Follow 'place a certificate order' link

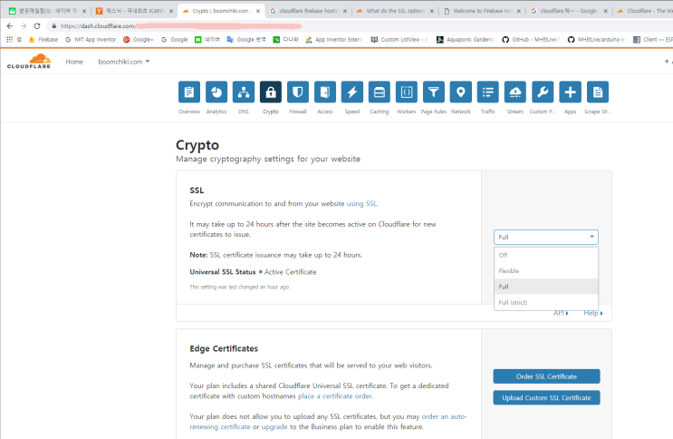point(335,396)
